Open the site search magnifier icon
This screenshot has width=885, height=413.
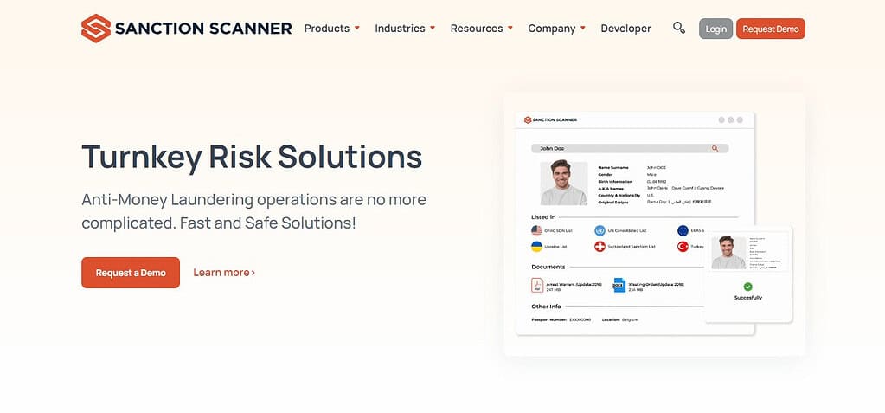pyautogui.click(x=679, y=28)
